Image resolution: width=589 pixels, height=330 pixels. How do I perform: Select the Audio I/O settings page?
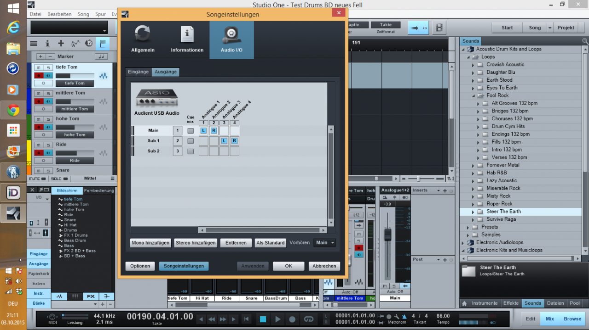click(231, 39)
